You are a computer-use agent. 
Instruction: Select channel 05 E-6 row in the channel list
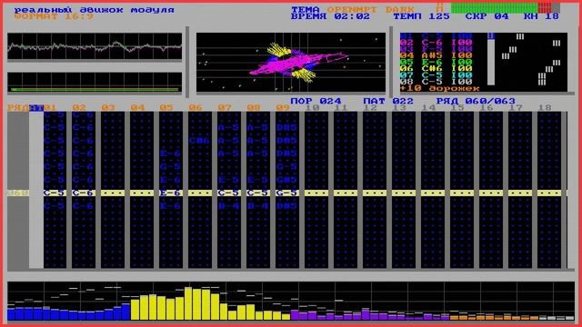(x=436, y=62)
